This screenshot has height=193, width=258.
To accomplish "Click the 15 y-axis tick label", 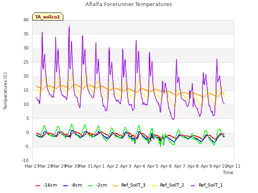I will (x=26, y=90).
